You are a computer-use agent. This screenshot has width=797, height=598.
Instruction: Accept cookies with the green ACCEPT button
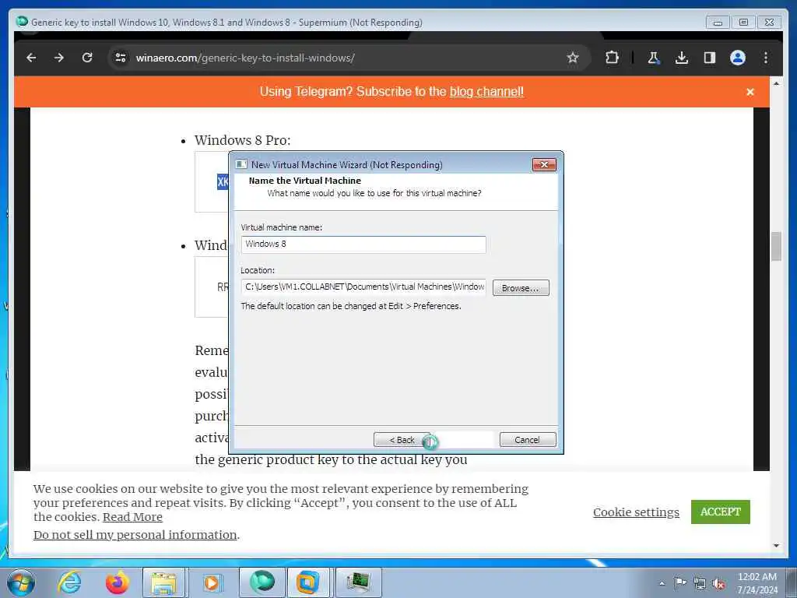point(720,512)
